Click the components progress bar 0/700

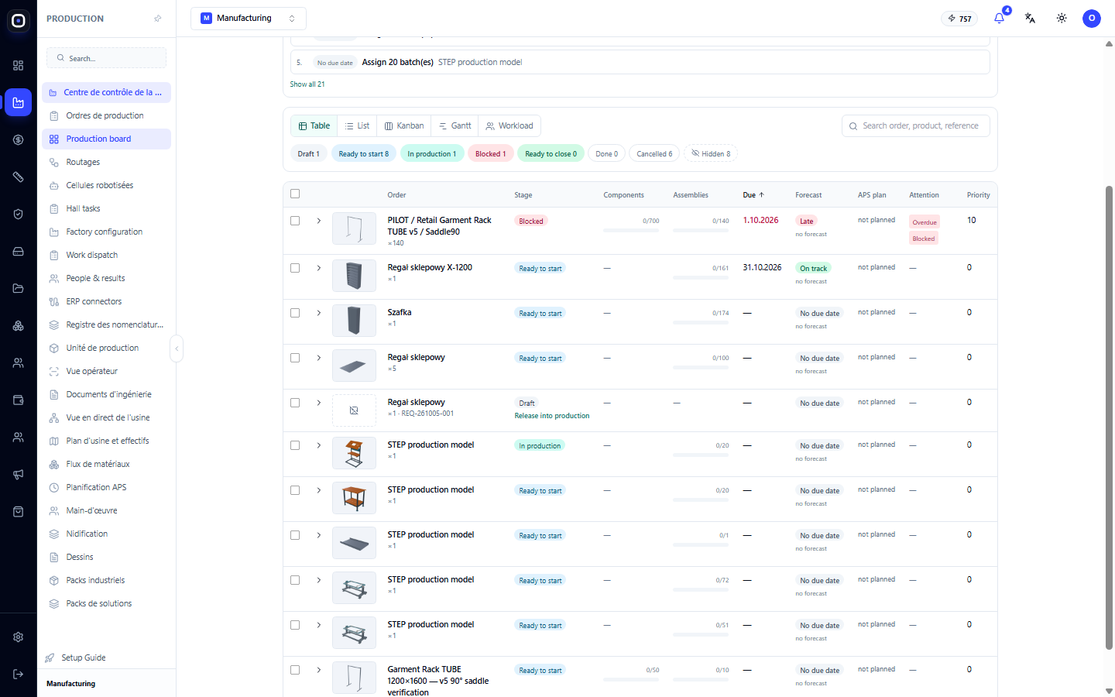coord(631,230)
